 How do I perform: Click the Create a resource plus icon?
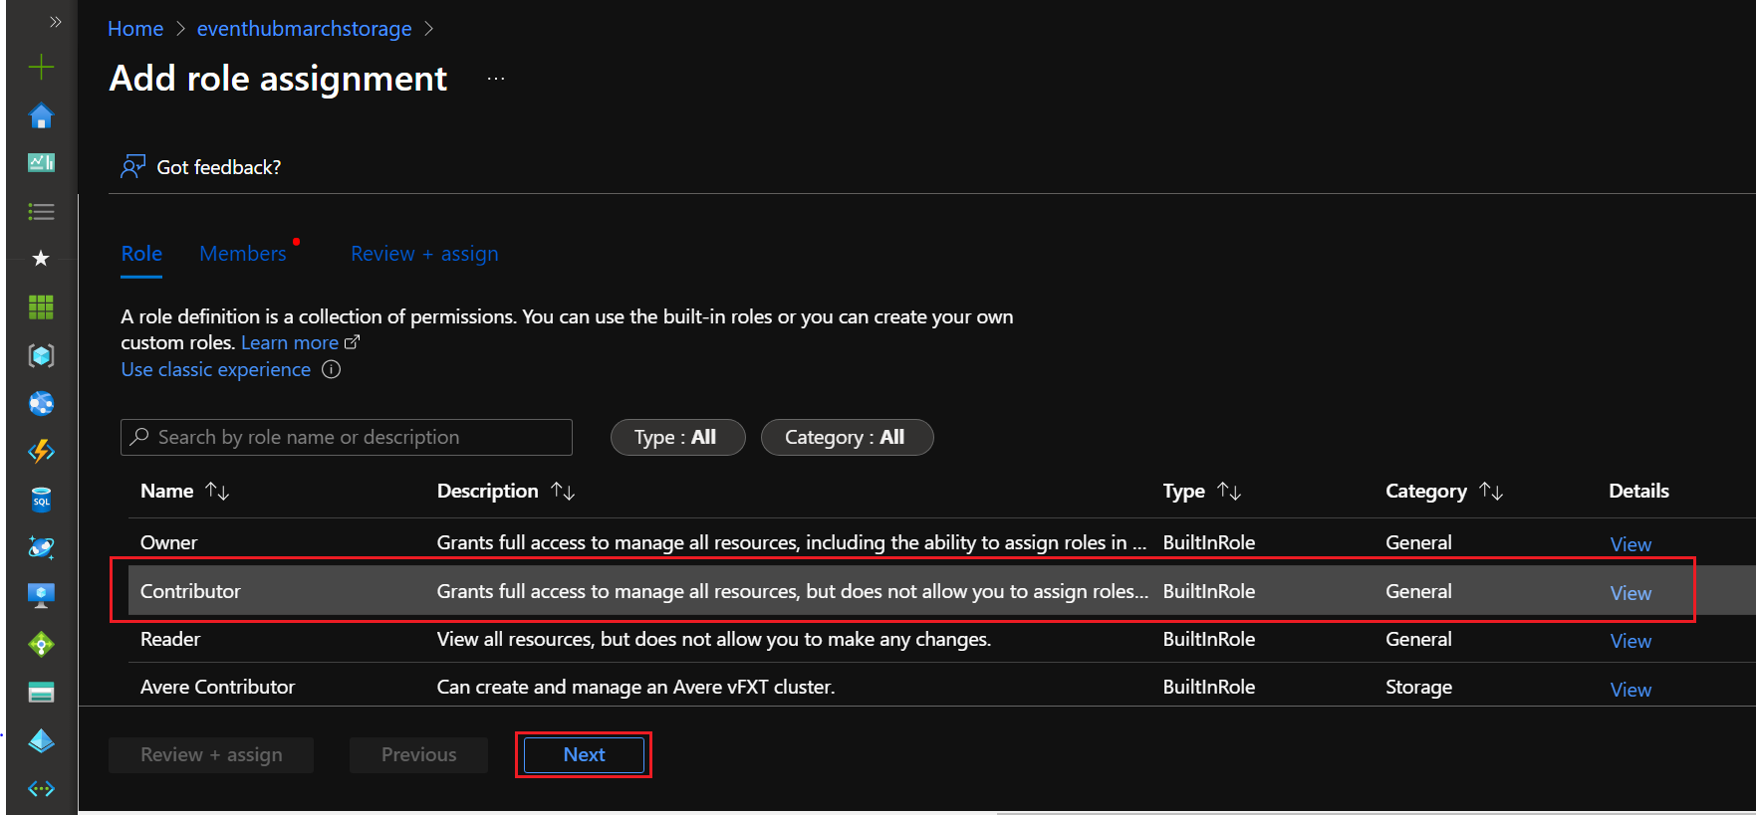pos(41,68)
